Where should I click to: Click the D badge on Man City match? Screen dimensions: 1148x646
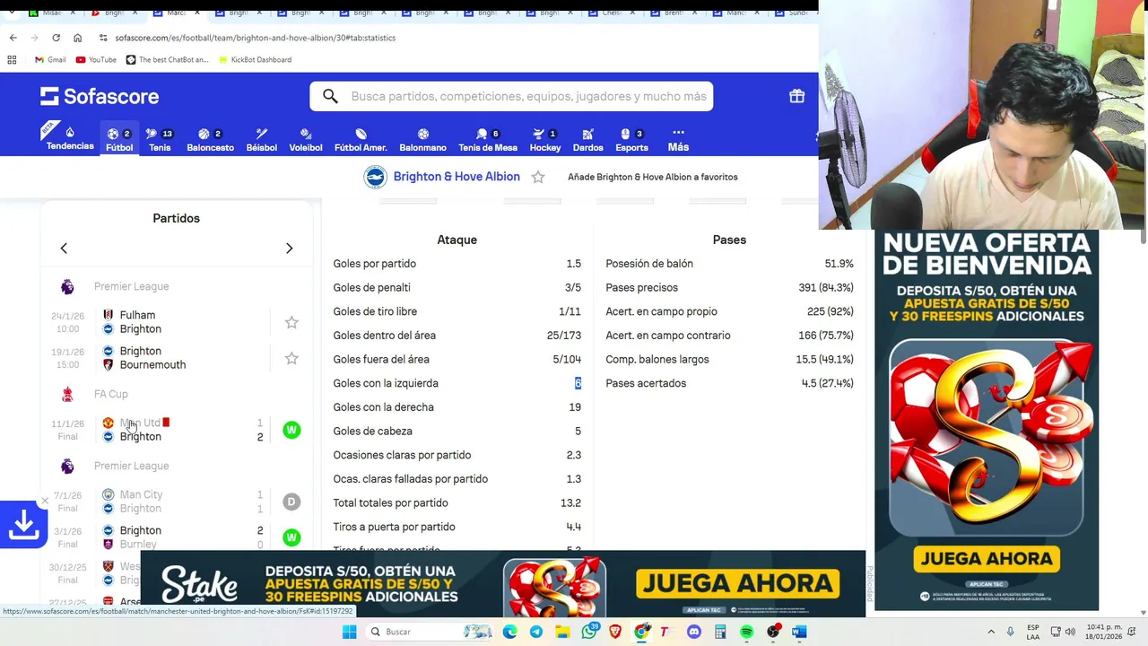coord(291,502)
